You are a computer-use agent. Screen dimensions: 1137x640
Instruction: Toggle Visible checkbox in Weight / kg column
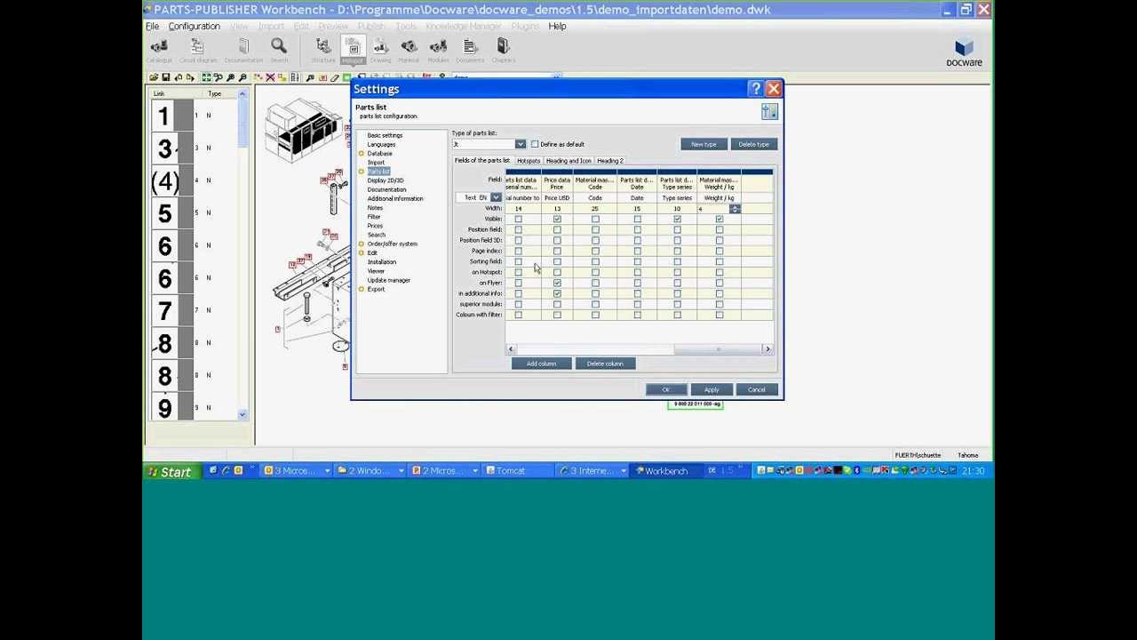[x=720, y=219]
